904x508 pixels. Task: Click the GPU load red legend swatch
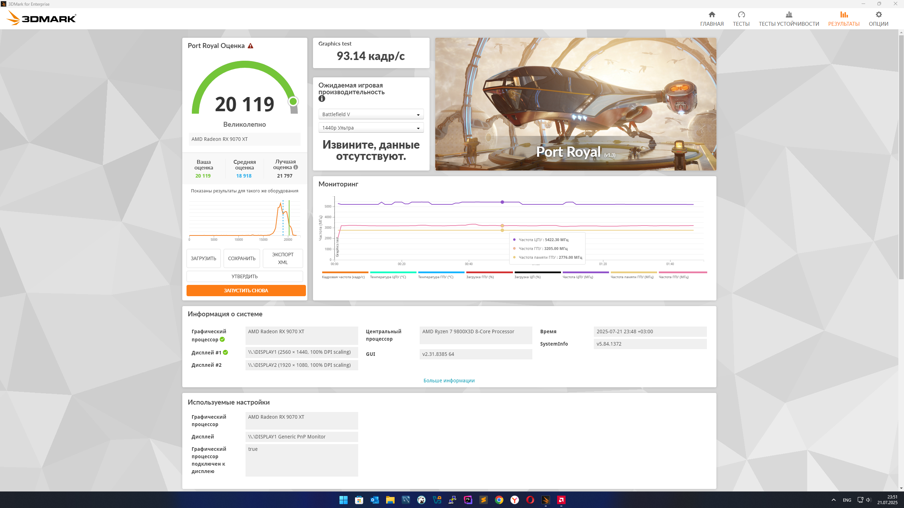(489, 272)
